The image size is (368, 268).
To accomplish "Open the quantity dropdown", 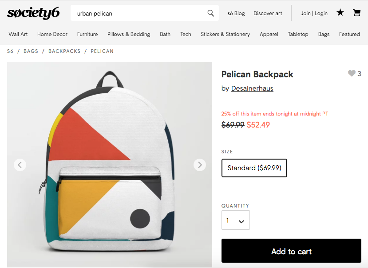I will (235, 220).
